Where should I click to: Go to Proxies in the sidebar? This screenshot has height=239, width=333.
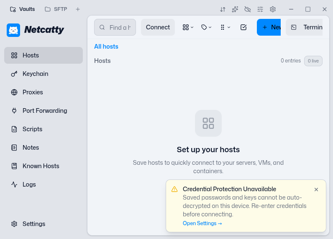click(44, 92)
